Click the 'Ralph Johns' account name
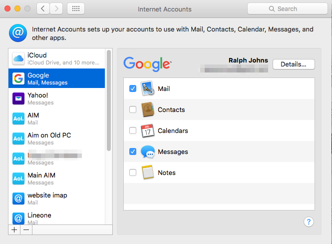Viewport: 332px width, 244px height. 248,60
